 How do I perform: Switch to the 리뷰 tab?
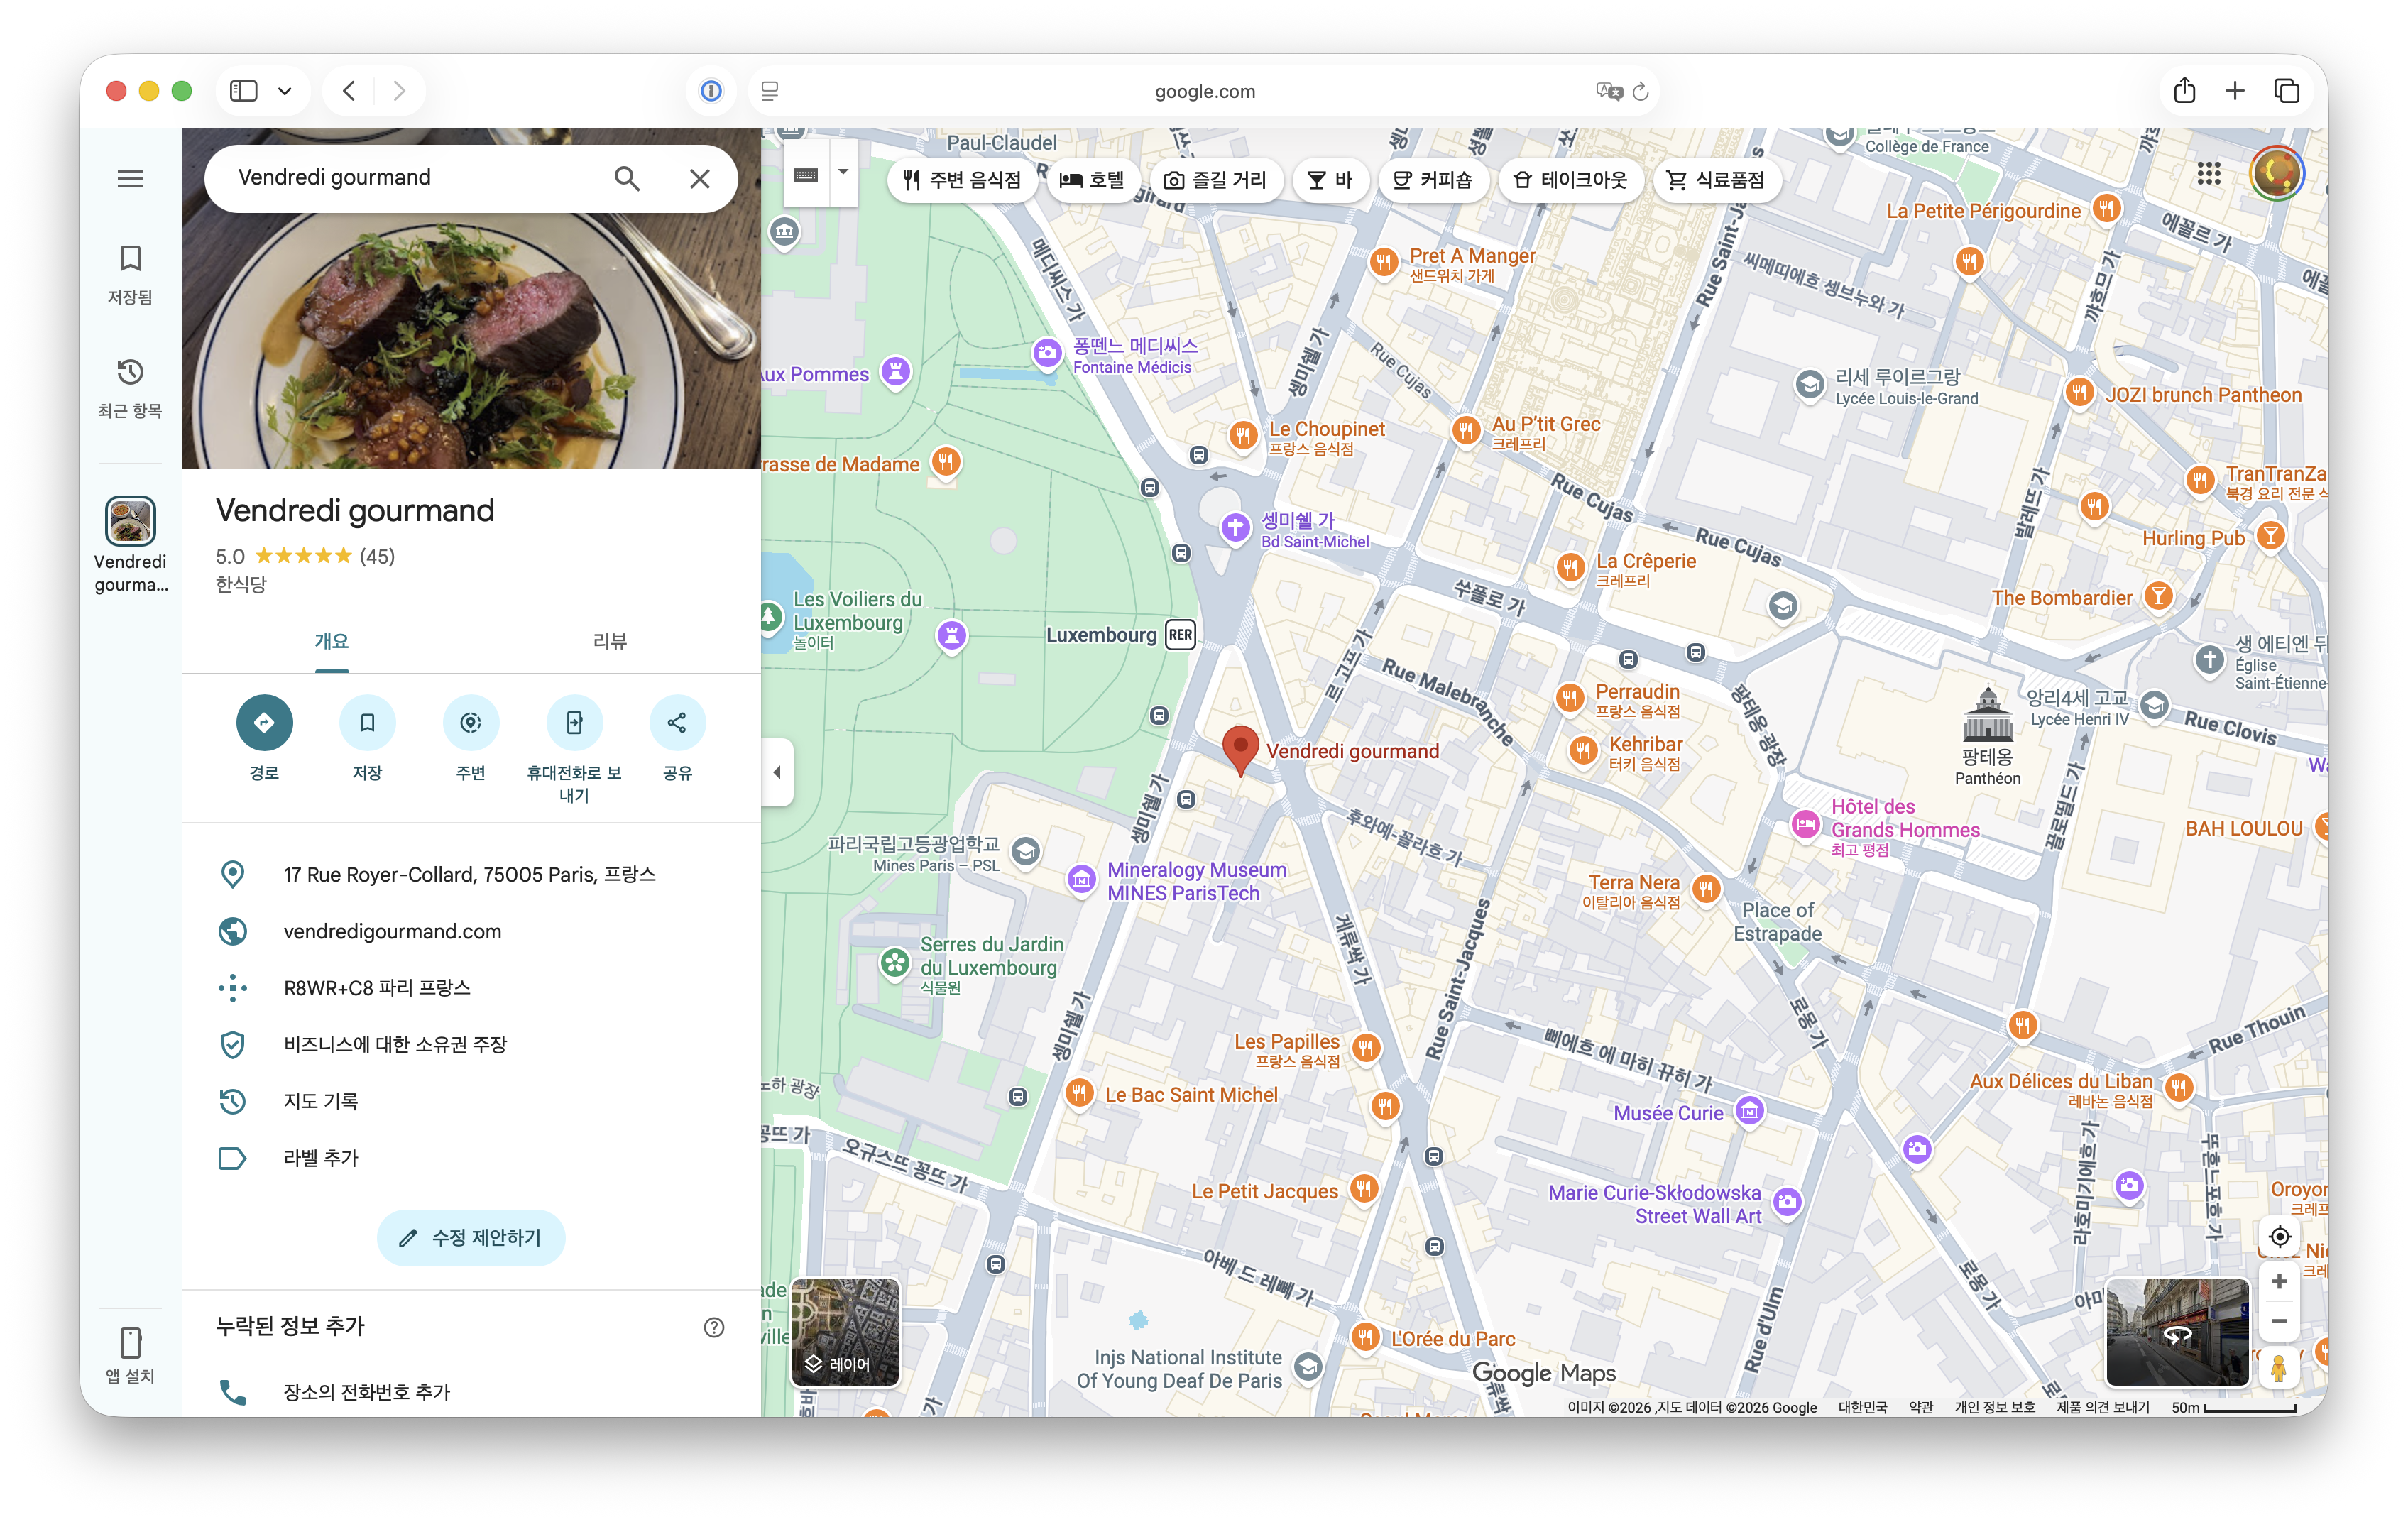pyautogui.click(x=610, y=641)
